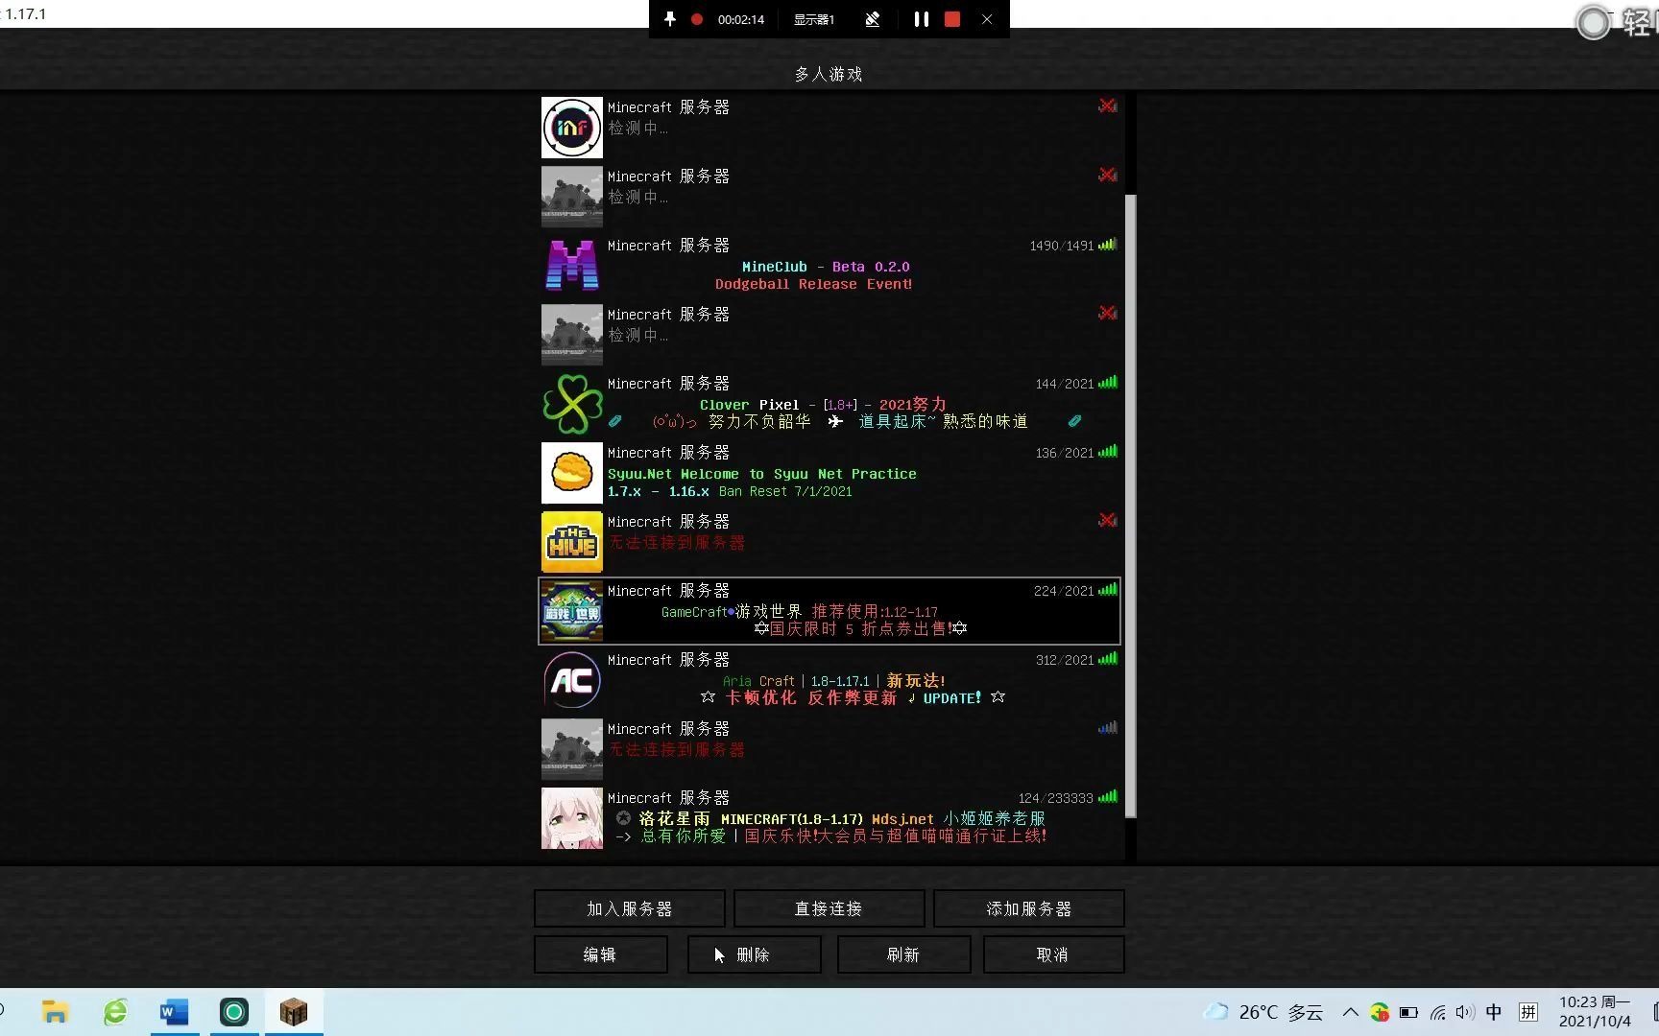1659x1036 pixels.
Task: Click the 取消 button
Action: [x=1053, y=954]
